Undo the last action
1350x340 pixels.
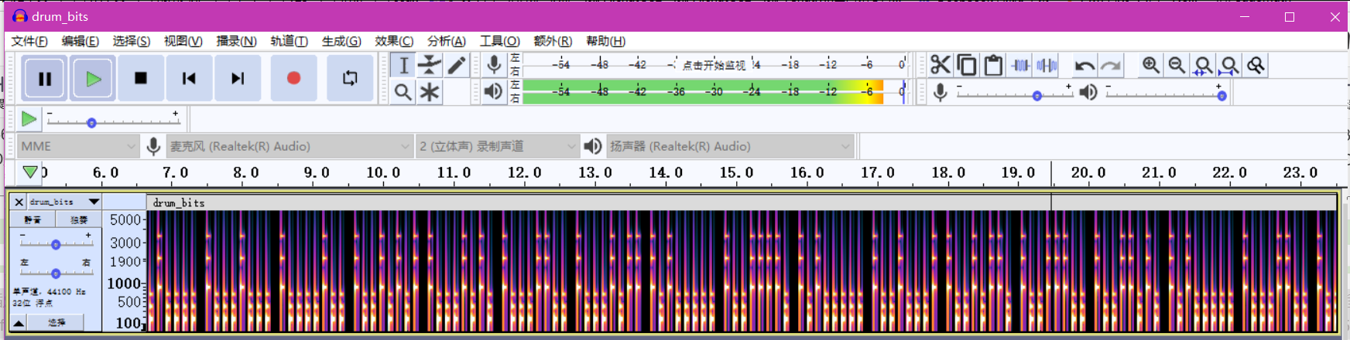coord(1084,65)
